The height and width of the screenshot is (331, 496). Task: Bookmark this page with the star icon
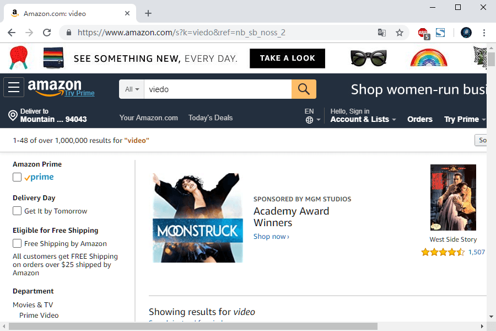click(400, 33)
